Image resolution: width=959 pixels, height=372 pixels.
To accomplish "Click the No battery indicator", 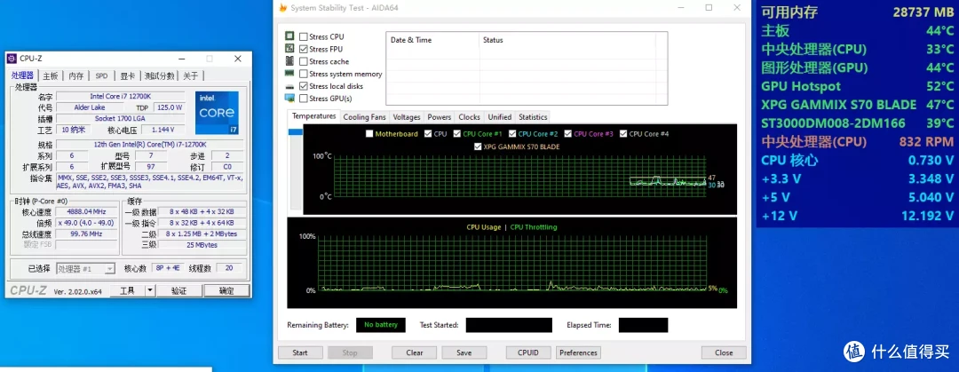I will 381,325.
